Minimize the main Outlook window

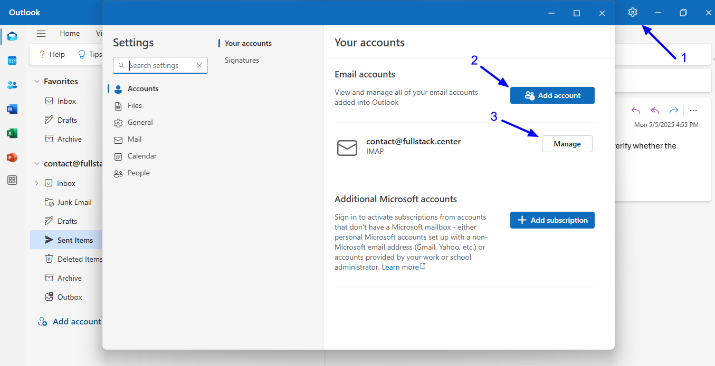[658, 13]
